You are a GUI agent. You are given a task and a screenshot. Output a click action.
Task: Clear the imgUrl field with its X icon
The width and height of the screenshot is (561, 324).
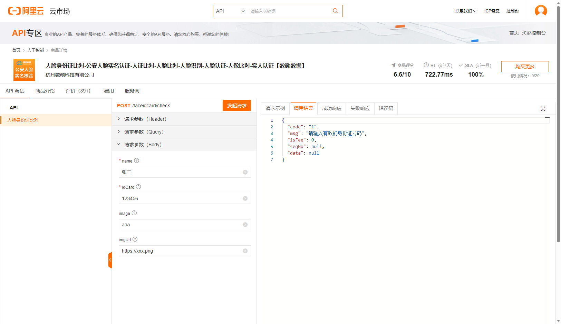pos(245,251)
